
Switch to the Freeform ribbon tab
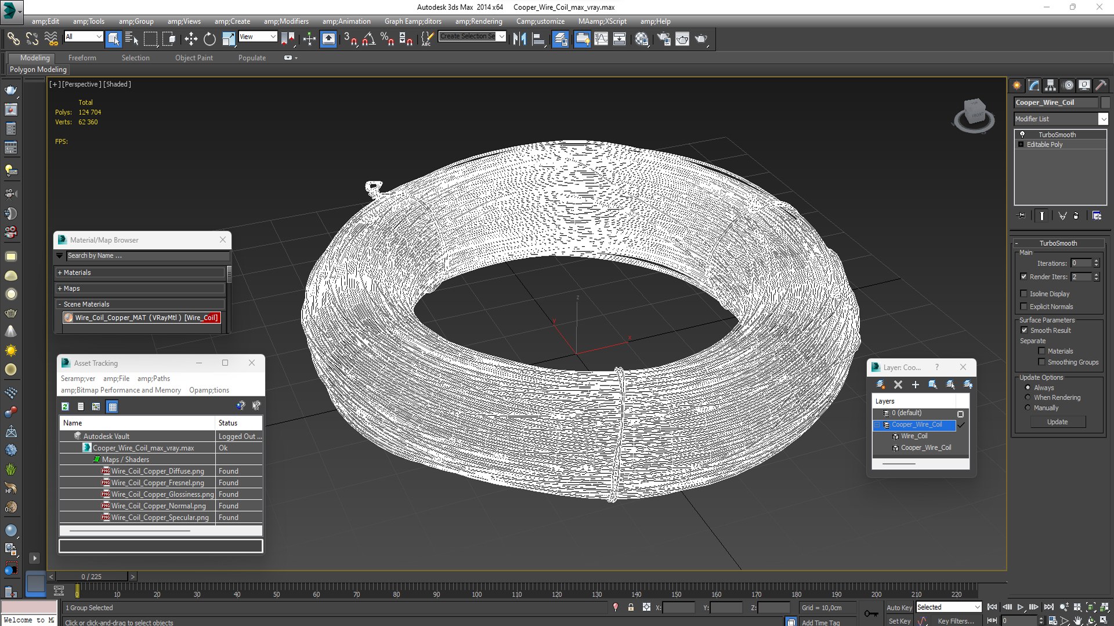tap(82, 58)
